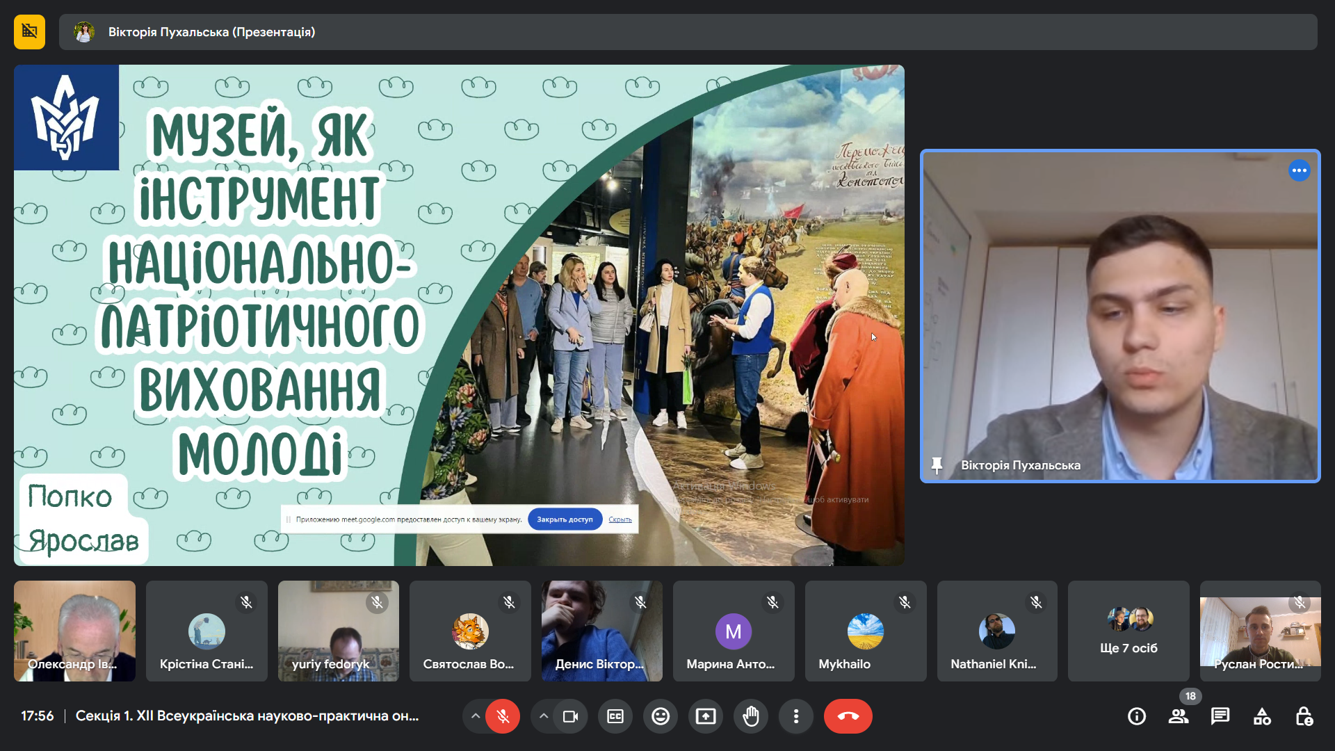1335x751 pixels.
Task: Open emoji reactions picker
Action: [x=661, y=716]
